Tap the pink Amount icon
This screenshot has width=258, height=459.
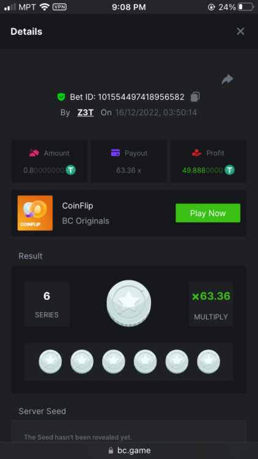click(34, 153)
